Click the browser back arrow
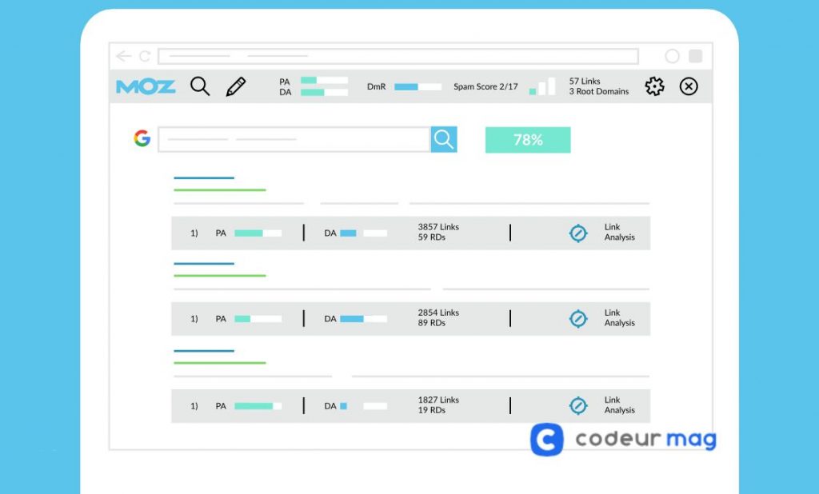819x494 pixels. (x=124, y=56)
